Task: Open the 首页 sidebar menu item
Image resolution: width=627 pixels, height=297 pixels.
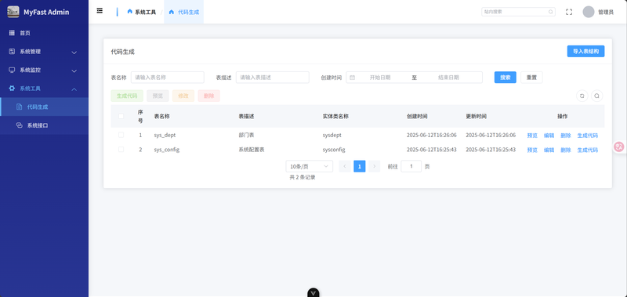Action: (x=44, y=33)
